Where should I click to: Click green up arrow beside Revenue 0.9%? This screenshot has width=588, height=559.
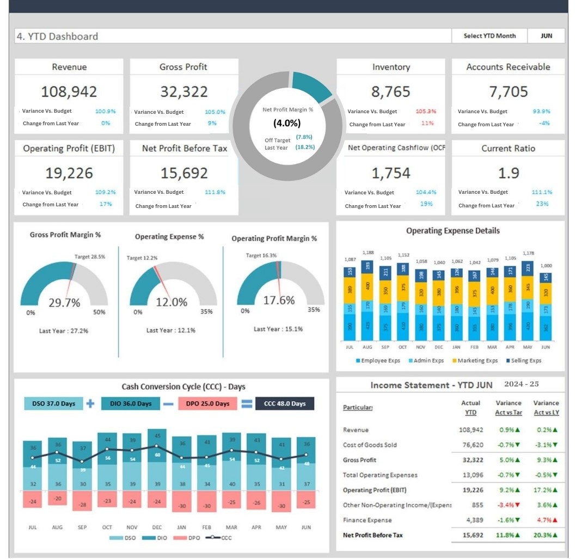point(517,430)
